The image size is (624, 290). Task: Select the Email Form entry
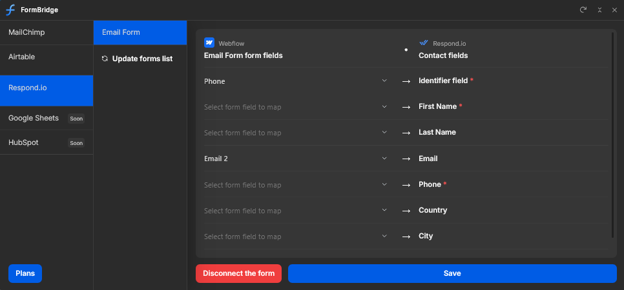140,33
